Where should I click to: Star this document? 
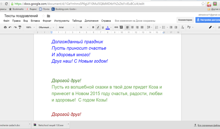43,16
